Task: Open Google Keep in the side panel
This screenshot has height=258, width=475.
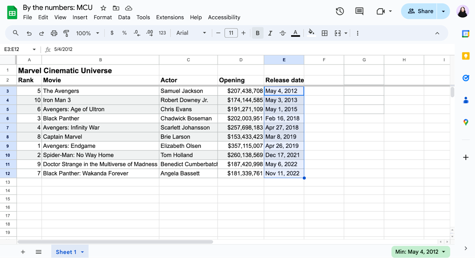Action: 466,56
